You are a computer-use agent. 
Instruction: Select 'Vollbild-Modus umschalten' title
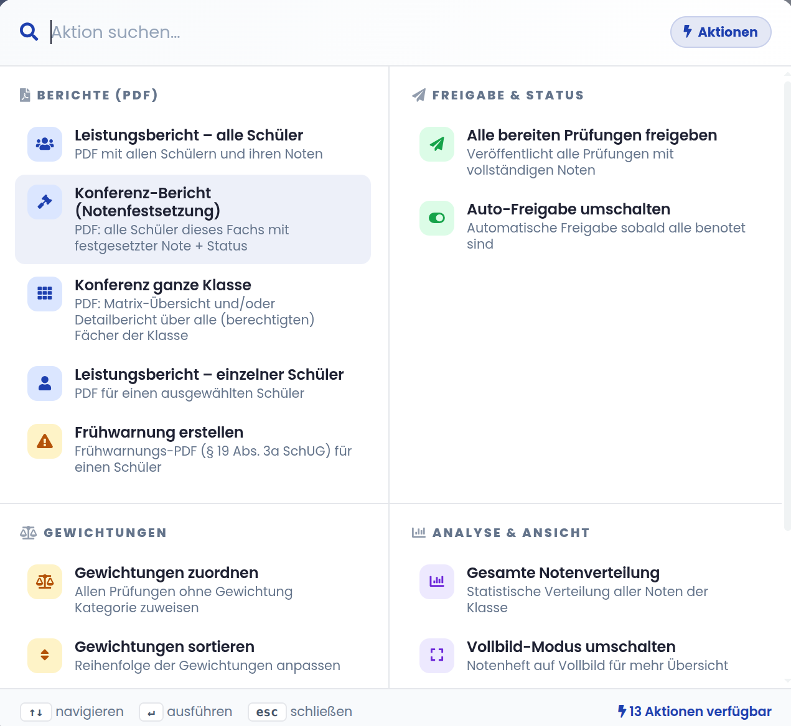(x=571, y=647)
